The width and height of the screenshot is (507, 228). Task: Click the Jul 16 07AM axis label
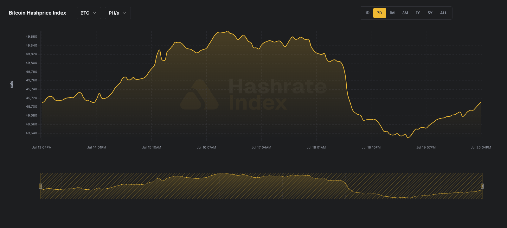(206, 148)
